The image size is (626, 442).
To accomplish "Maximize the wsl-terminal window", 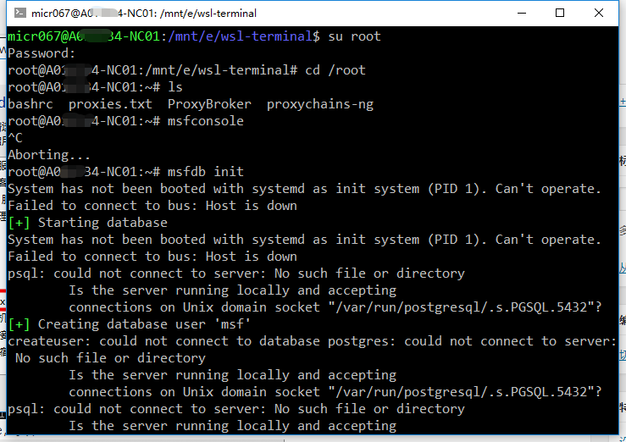I will pyautogui.click(x=560, y=14).
